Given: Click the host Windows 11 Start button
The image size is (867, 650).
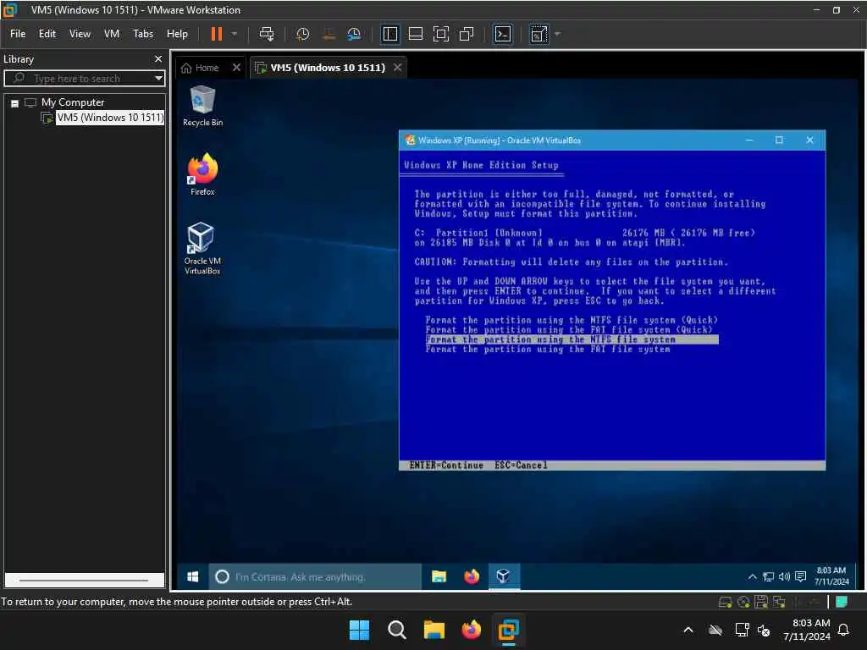Looking at the screenshot, I should click(x=359, y=630).
